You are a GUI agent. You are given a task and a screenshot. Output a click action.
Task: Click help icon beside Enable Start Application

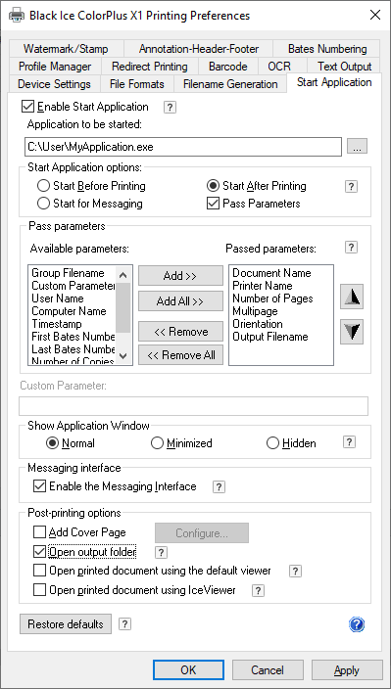pyautogui.click(x=170, y=108)
